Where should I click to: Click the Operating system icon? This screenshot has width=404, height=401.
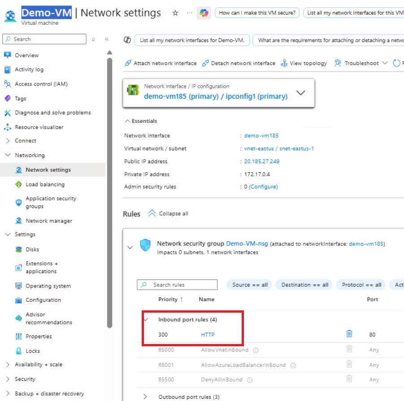[18, 286]
